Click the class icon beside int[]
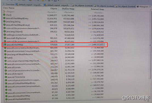This screenshot has width=152, height=103. (6, 90)
